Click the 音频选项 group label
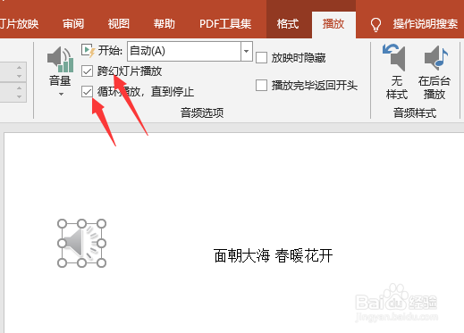This screenshot has height=333, width=464. tap(202, 113)
